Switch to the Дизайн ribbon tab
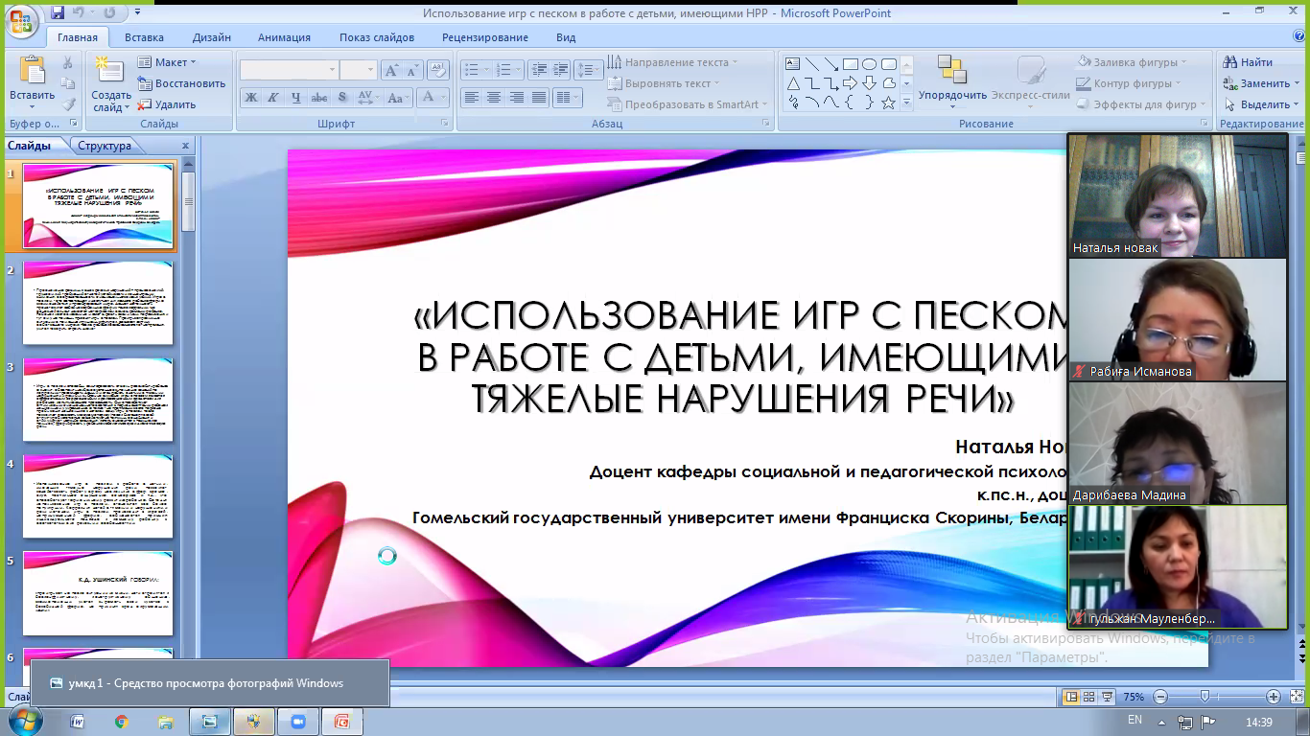 (x=211, y=37)
